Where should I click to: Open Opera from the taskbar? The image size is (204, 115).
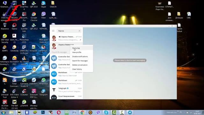click(x=59, y=112)
